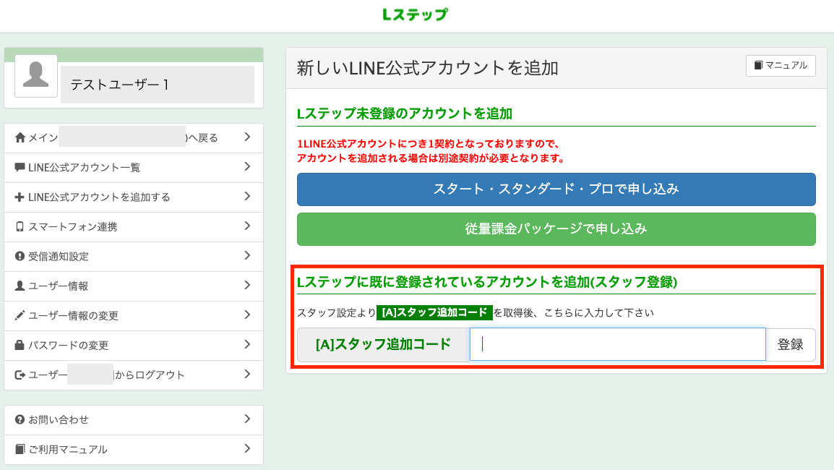The width and height of the screenshot is (834, 470).
Task: Click ユーザー からログアウト link
Action: point(134,375)
